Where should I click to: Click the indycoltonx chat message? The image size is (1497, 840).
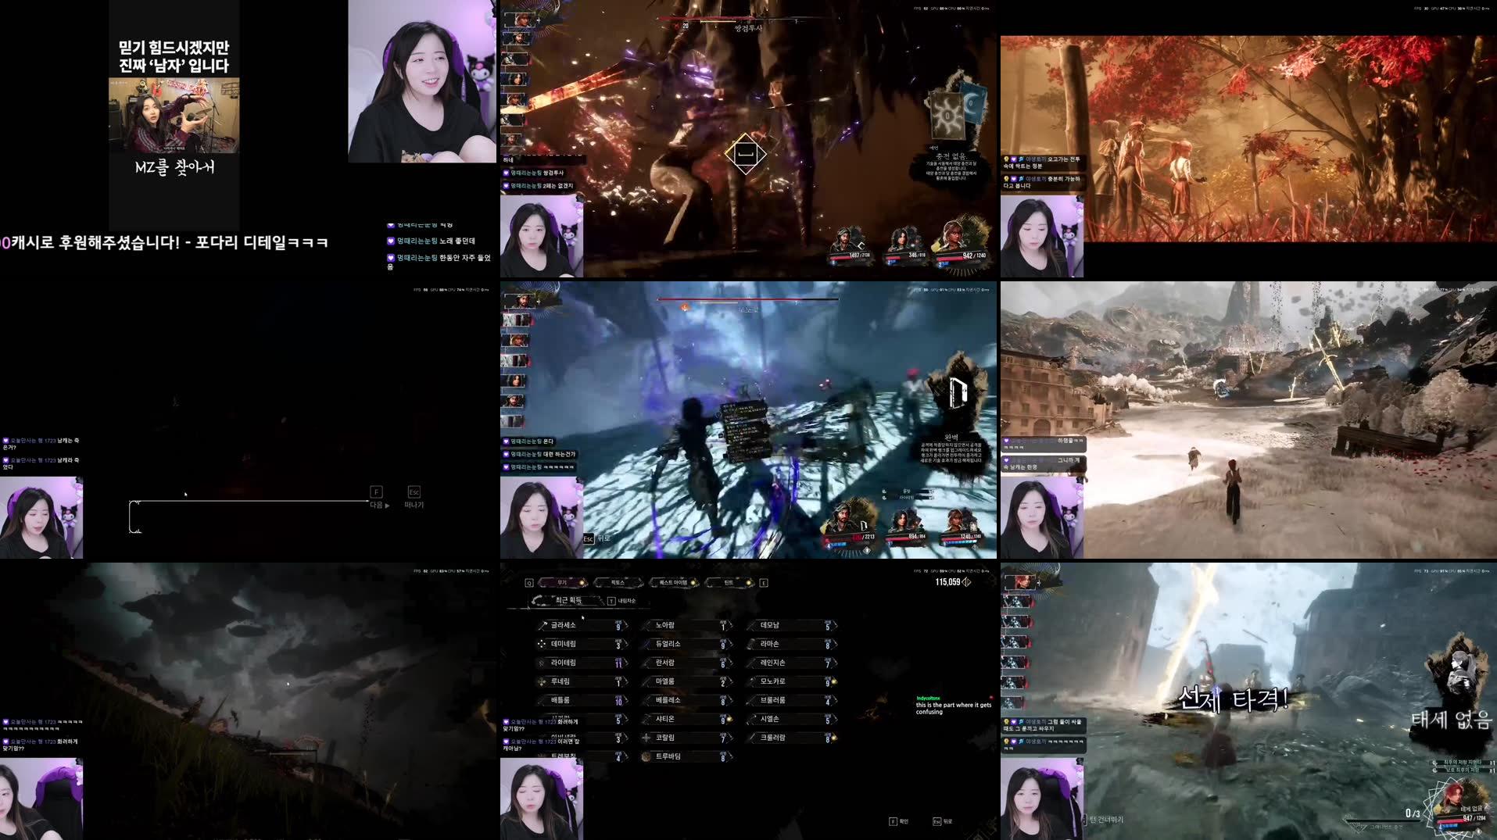pos(954,705)
